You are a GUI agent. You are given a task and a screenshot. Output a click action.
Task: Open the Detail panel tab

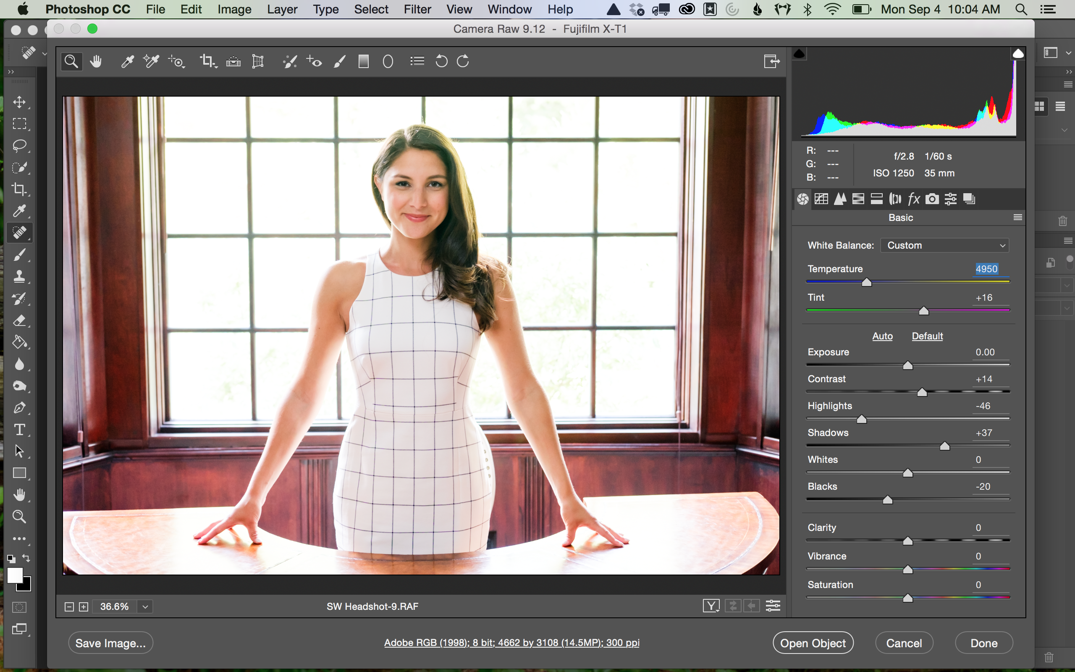click(840, 199)
